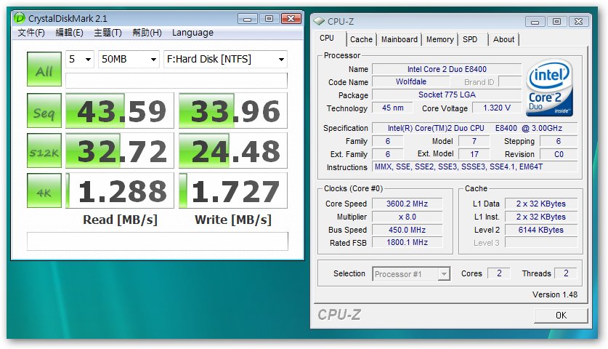Click the Multiplier value x 8.0
This screenshot has height=349, width=608.
407,217
